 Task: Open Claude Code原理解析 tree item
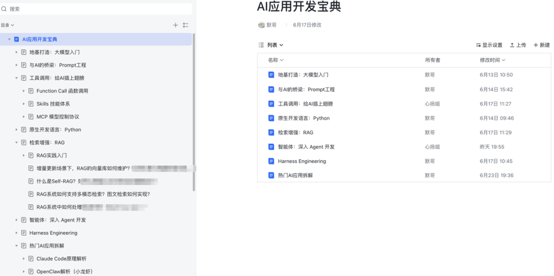click(62, 259)
